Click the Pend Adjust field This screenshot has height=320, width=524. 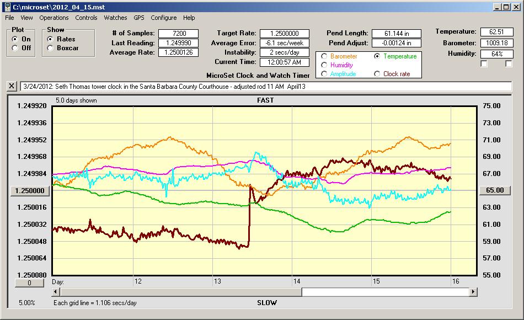pyautogui.click(x=397, y=43)
